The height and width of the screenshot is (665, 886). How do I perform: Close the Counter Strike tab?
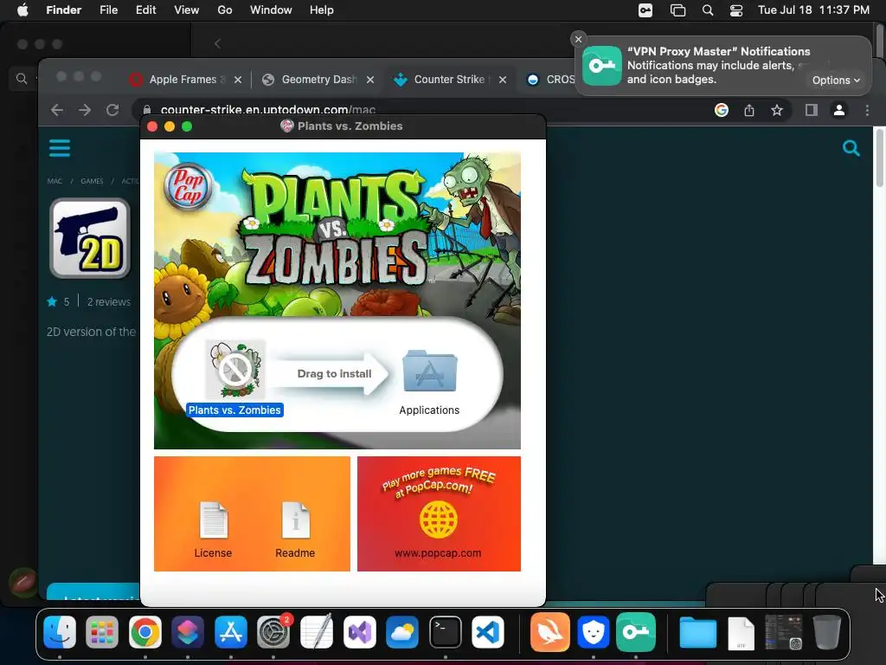(x=503, y=80)
